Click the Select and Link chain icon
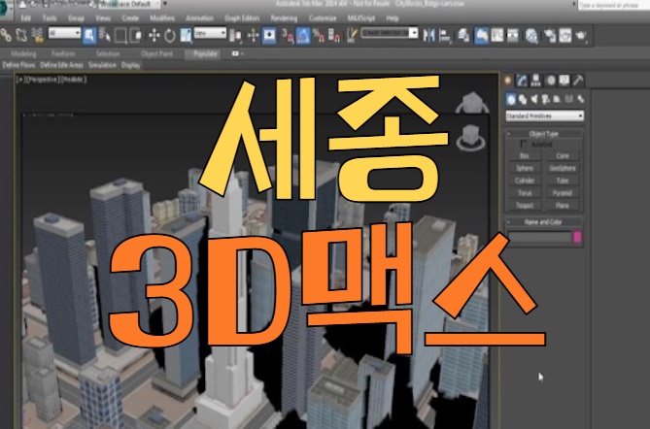Viewport: 650px width, 429px height. [x=6, y=35]
